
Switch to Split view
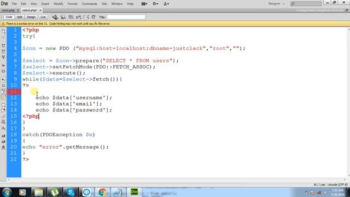pos(20,17)
